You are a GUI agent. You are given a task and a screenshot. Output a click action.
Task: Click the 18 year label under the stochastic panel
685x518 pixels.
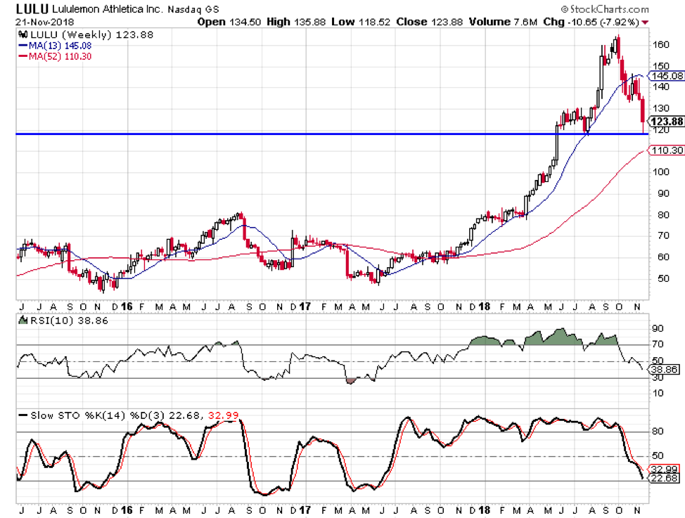click(484, 510)
